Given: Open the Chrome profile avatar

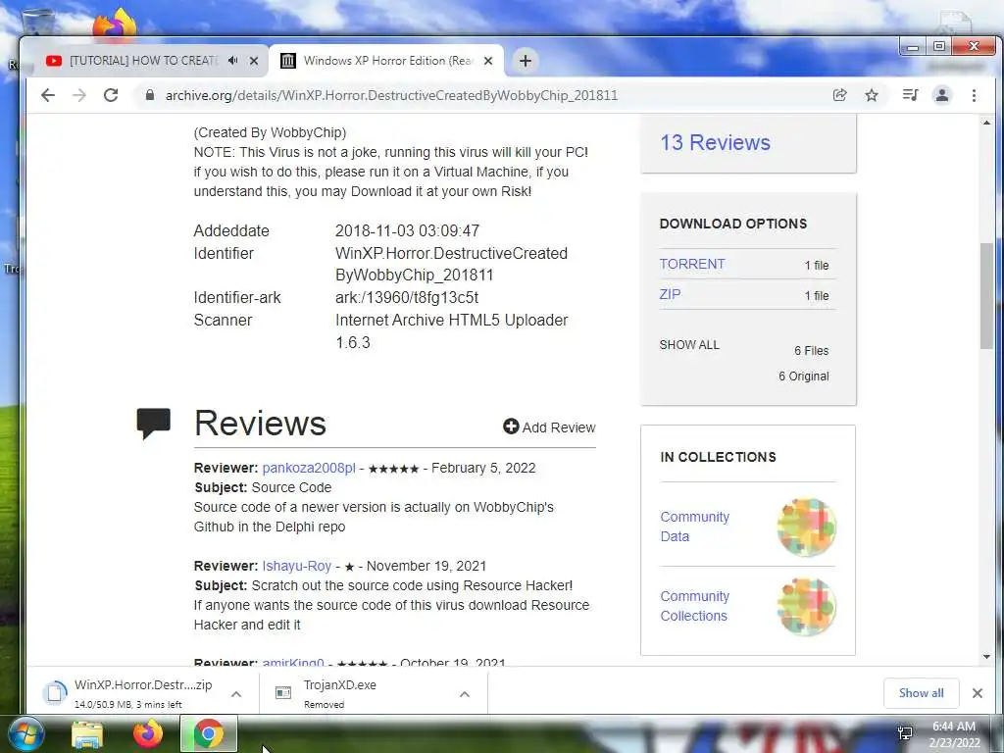Looking at the screenshot, I should click(x=942, y=95).
